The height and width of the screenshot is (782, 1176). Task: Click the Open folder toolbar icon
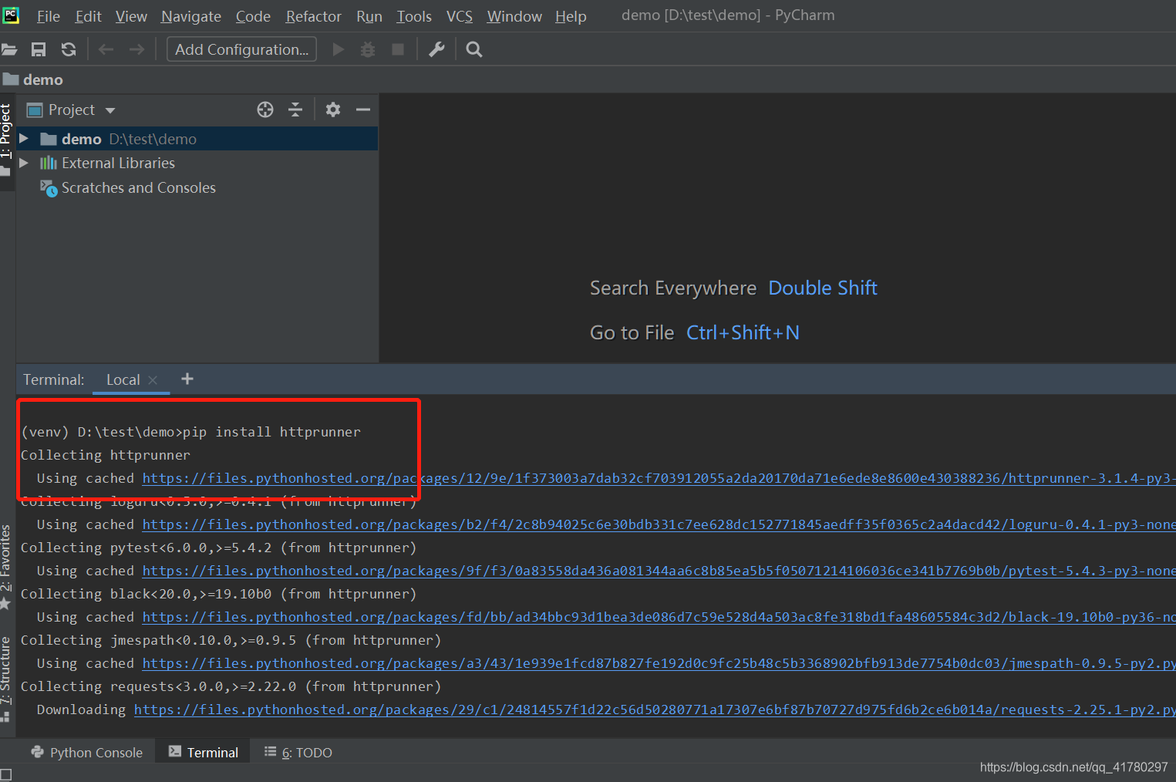9,49
